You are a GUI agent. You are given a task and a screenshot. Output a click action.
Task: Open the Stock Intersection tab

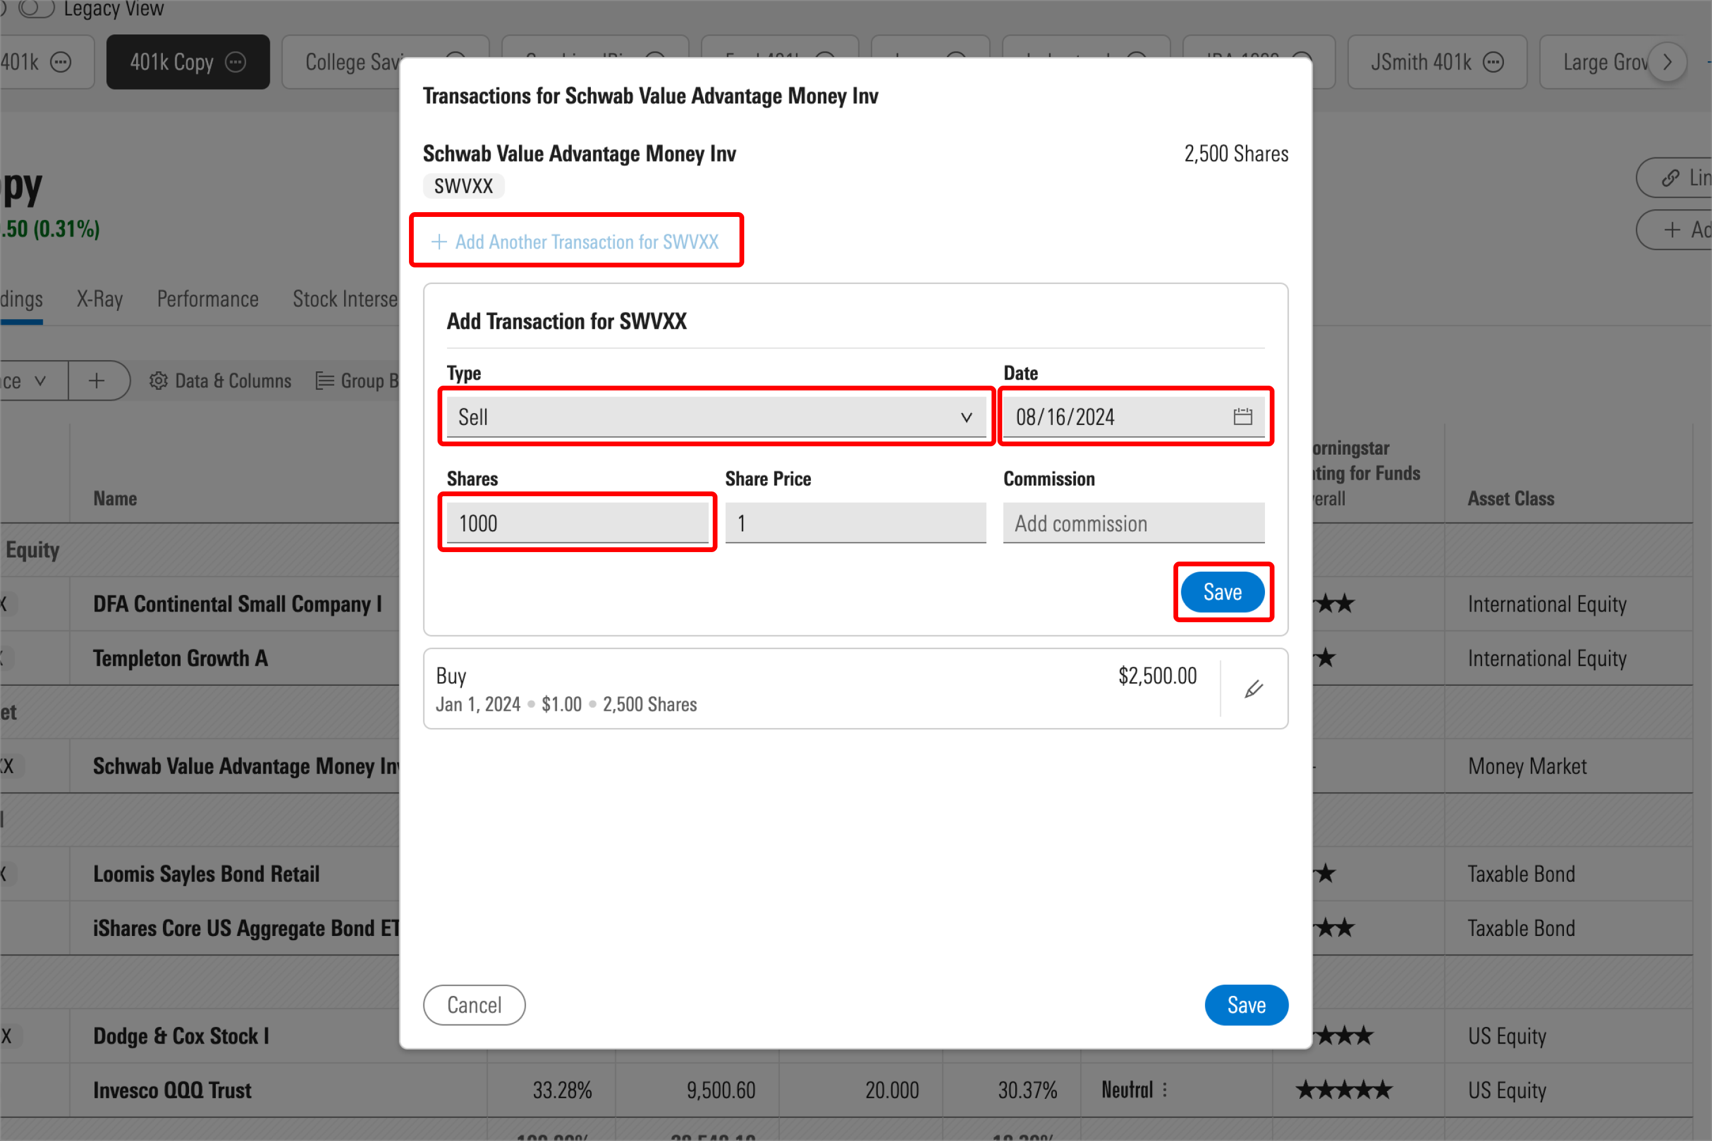(345, 299)
